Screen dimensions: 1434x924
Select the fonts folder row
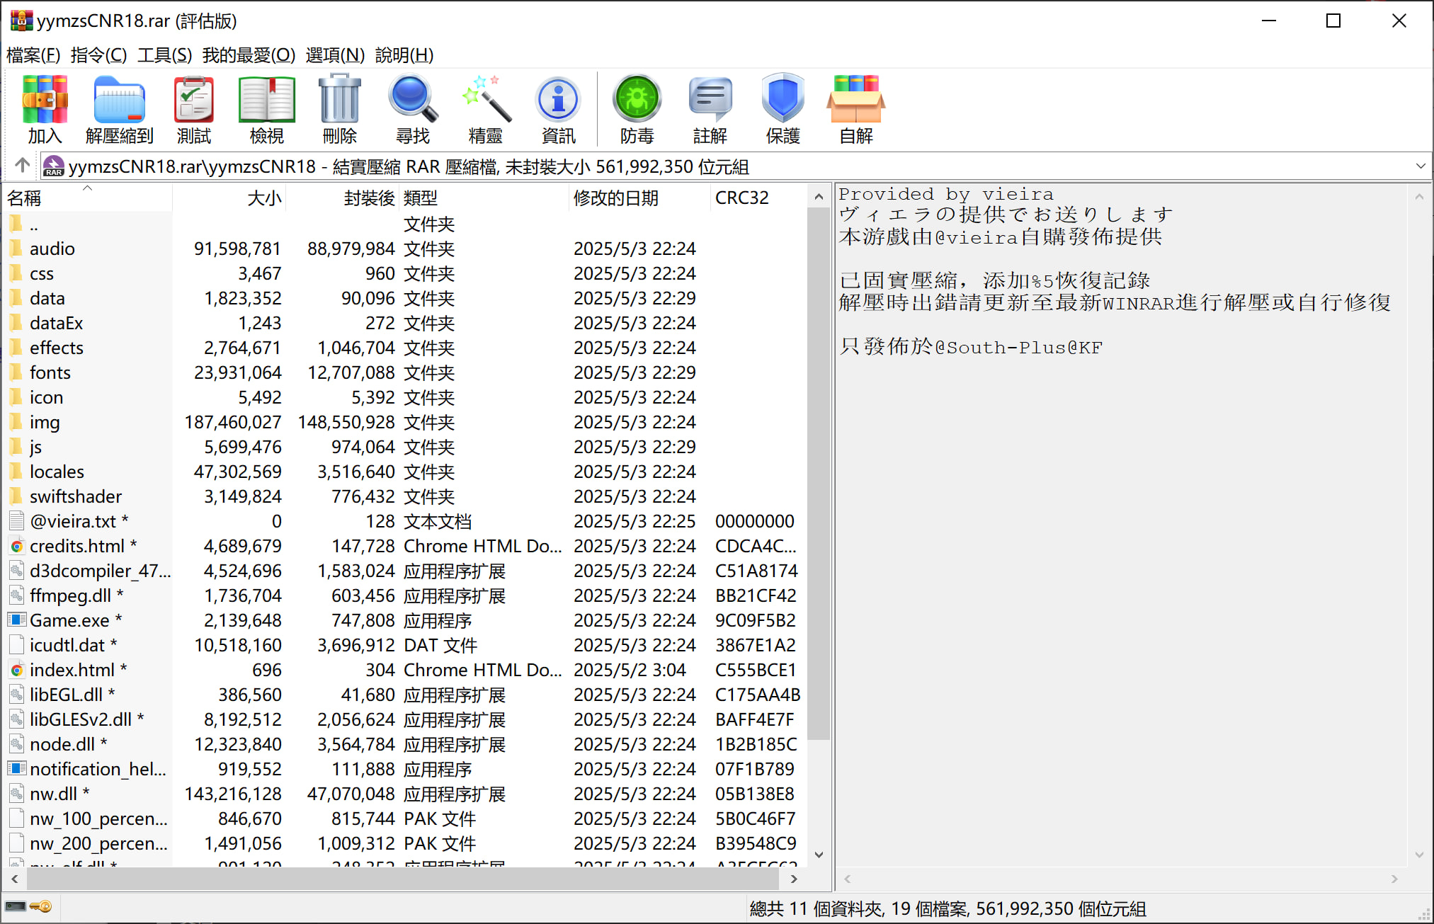(406, 372)
